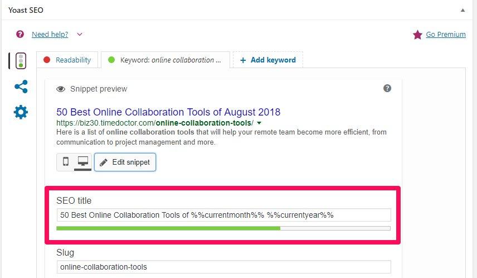Viewport: 477px width, 278px height.
Task: Click the Yoast SEO panel title
Action: tap(26, 11)
